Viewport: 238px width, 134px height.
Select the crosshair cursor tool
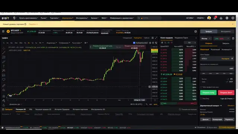[4, 48]
